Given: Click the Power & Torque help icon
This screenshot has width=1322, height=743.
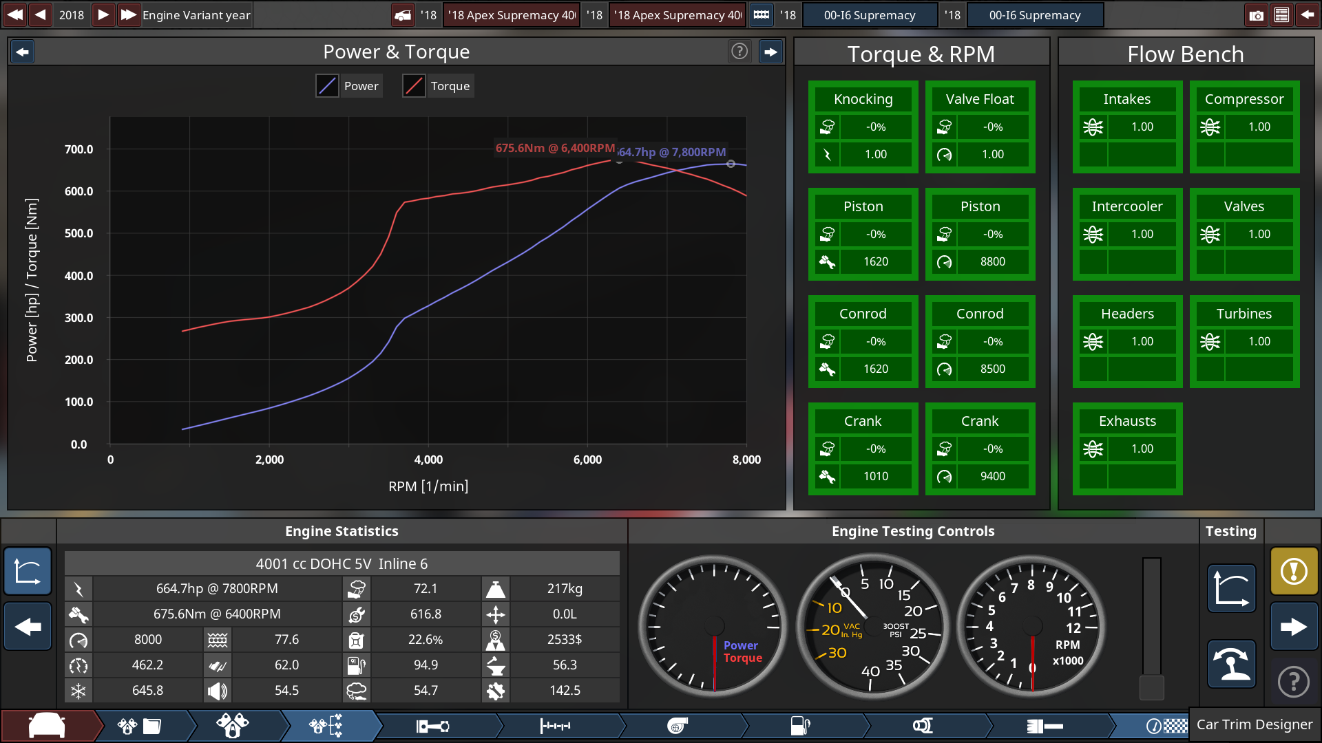Looking at the screenshot, I should [x=739, y=52].
